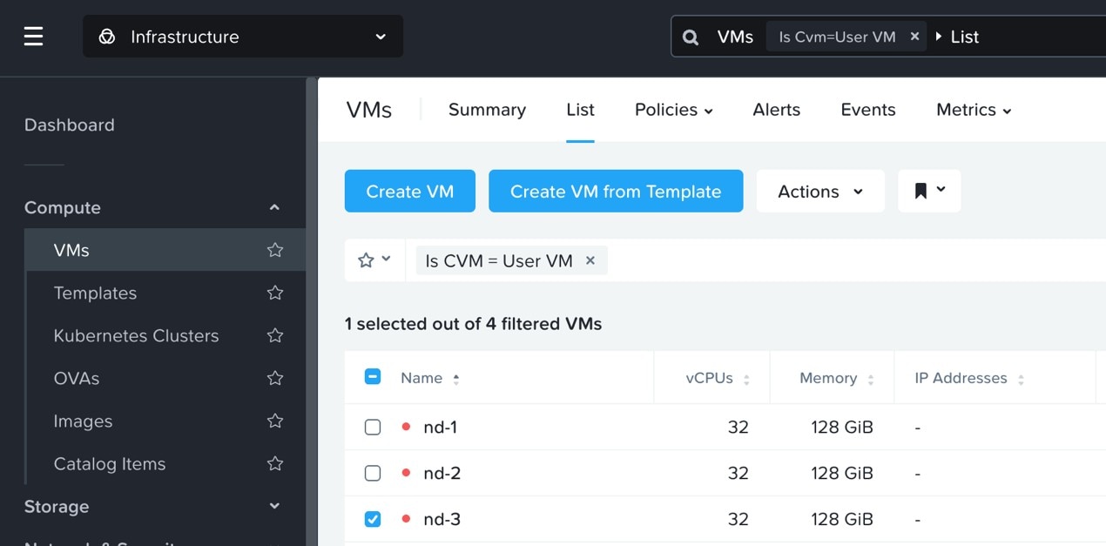Viewport: 1106px width, 546px height.
Task: Switch to the Summary tab
Action: [487, 110]
